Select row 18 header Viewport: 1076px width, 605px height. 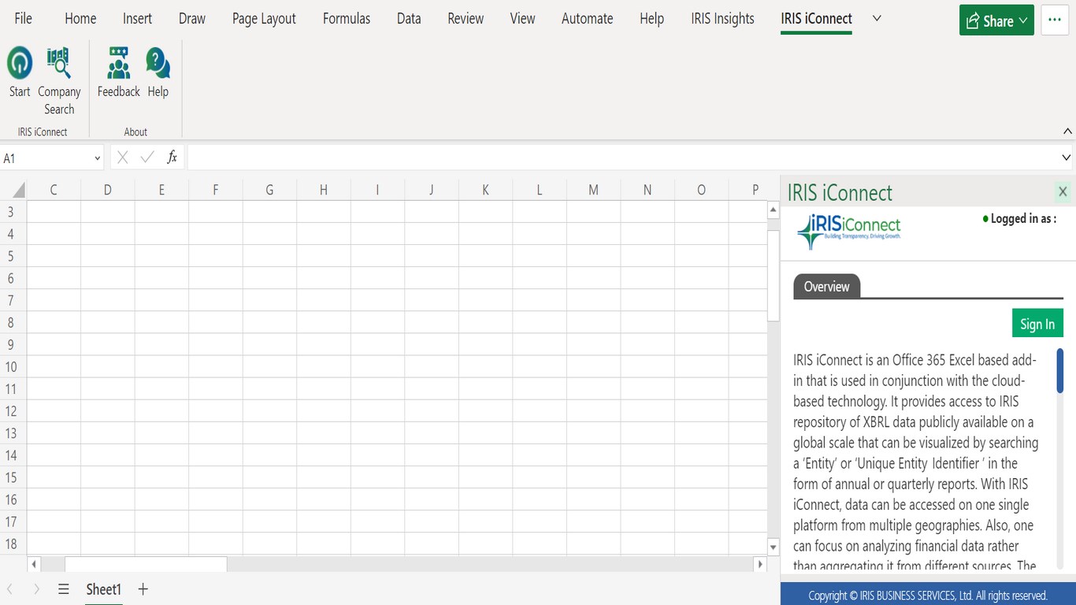pyautogui.click(x=12, y=544)
